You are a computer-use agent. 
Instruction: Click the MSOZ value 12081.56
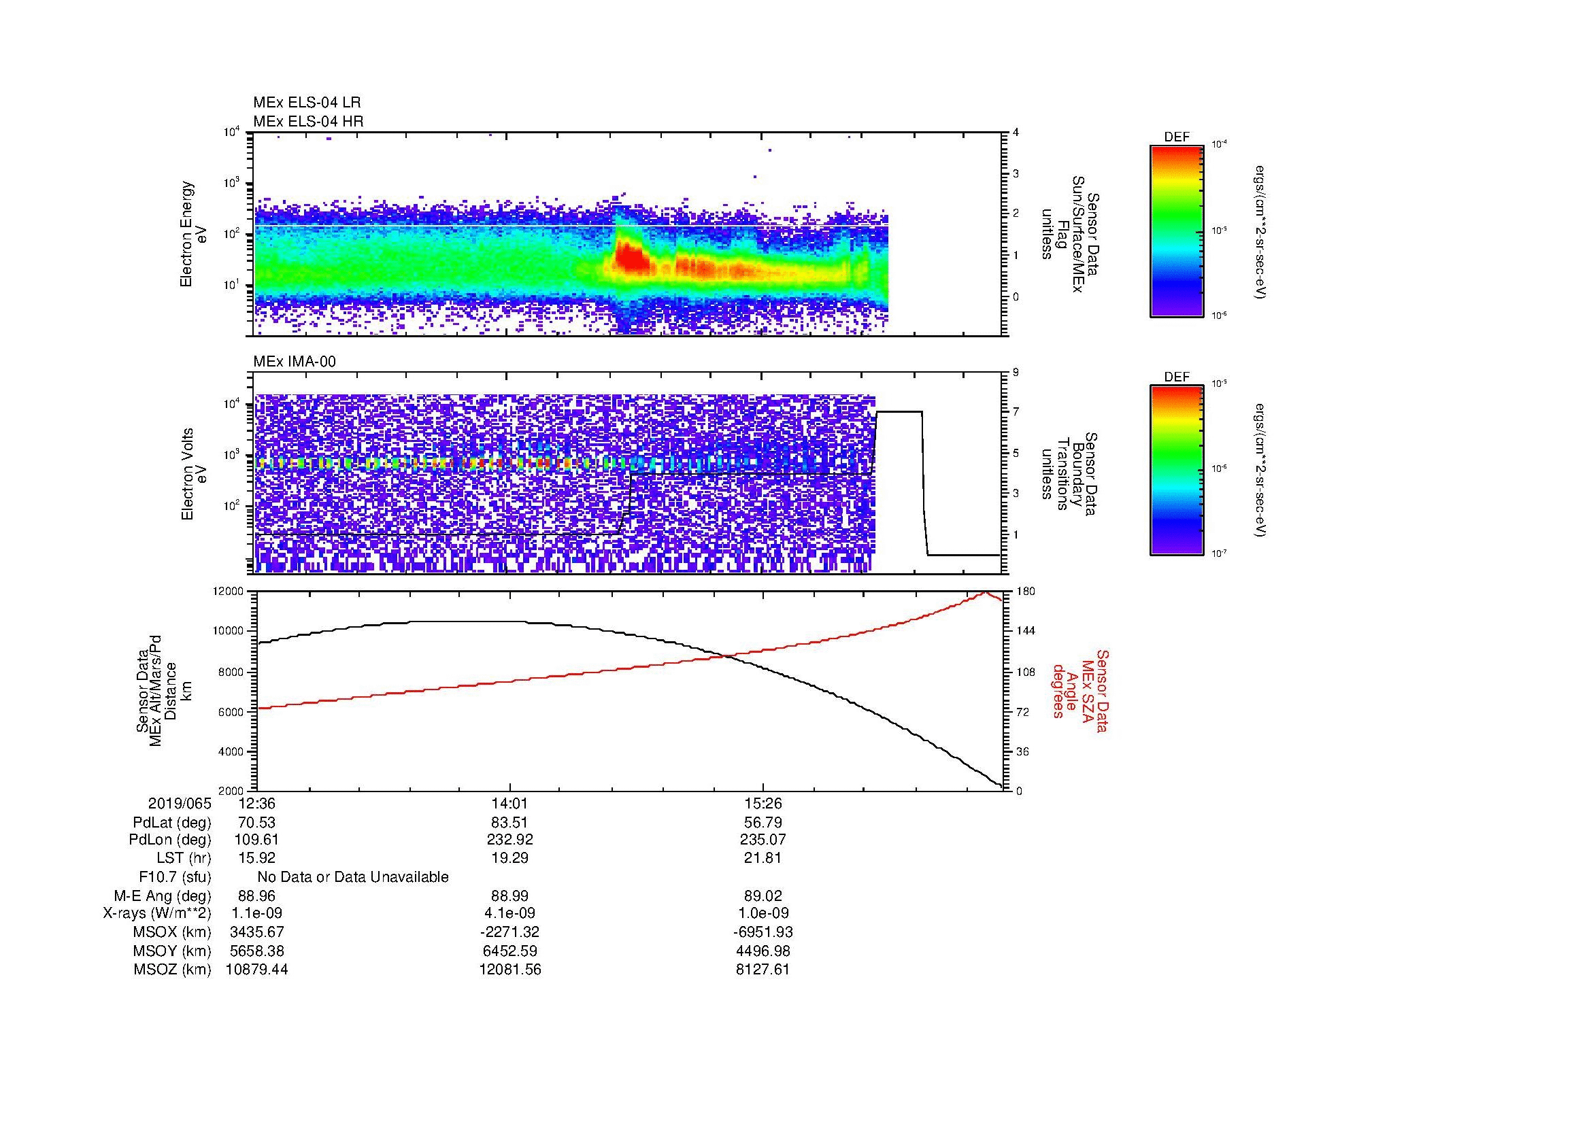pos(510,970)
